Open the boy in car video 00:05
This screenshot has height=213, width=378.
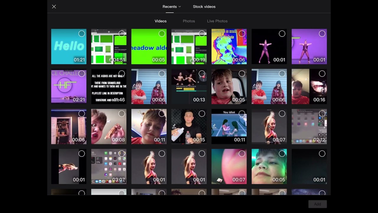point(229,86)
